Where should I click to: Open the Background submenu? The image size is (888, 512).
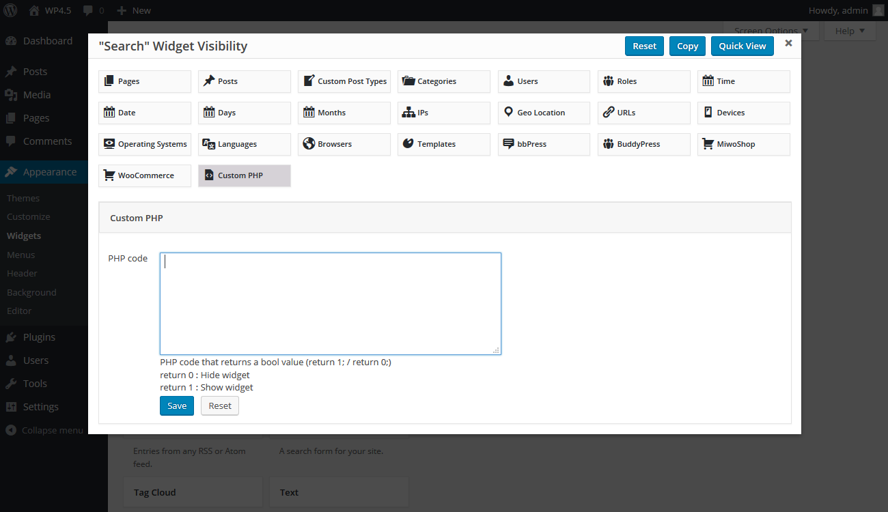click(x=31, y=292)
